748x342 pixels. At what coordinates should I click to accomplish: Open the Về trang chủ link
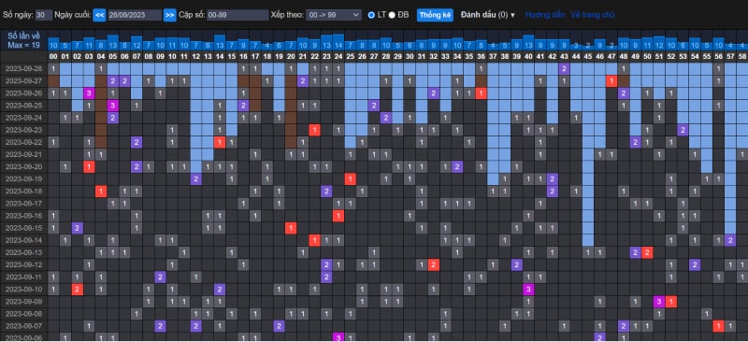593,15
